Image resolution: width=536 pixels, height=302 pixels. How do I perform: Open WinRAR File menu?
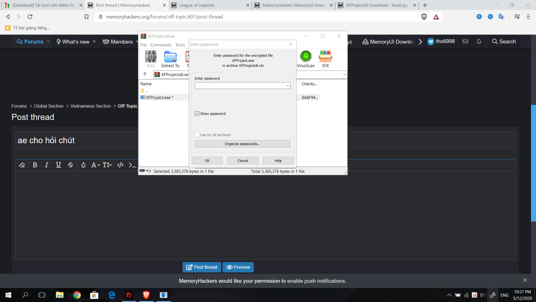point(143,45)
